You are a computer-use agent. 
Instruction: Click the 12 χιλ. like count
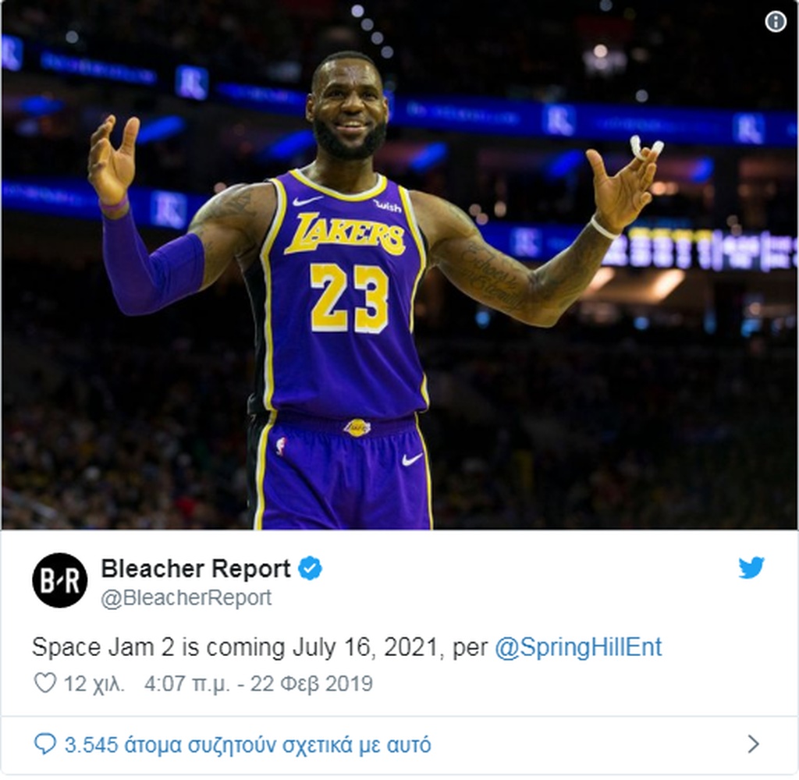click(94, 683)
